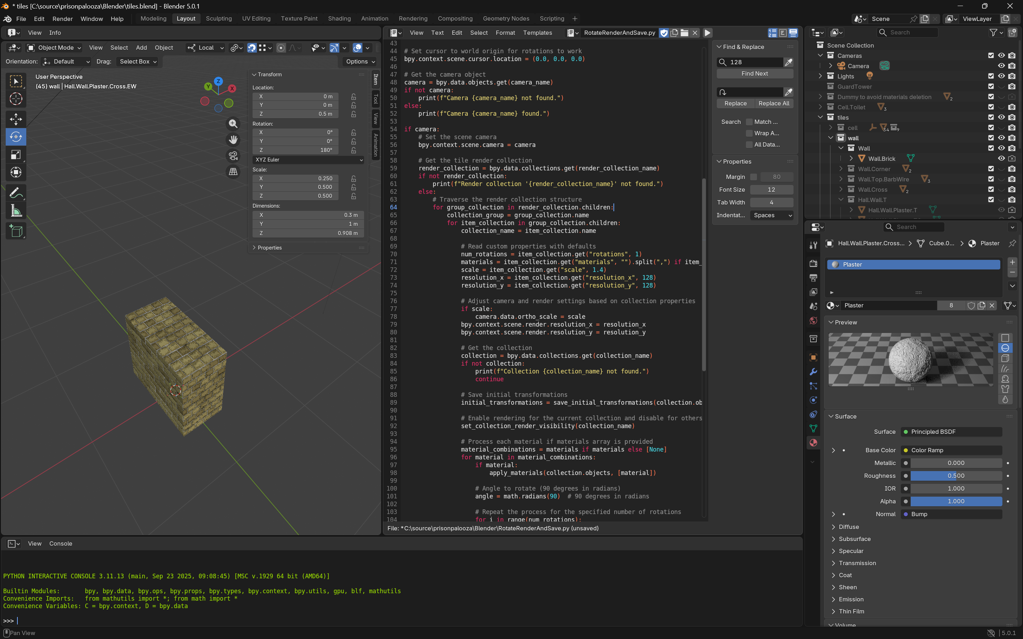Select the Annotate tool
The height and width of the screenshot is (639, 1023).
pyautogui.click(x=16, y=193)
